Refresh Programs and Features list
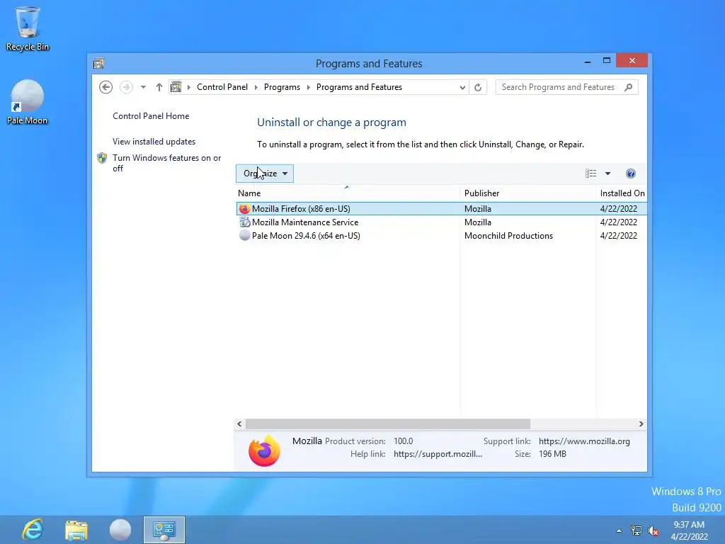 478,87
